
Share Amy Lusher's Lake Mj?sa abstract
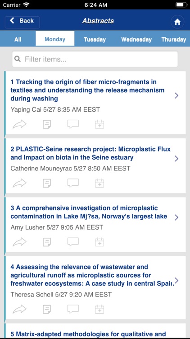click(x=19, y=242)
